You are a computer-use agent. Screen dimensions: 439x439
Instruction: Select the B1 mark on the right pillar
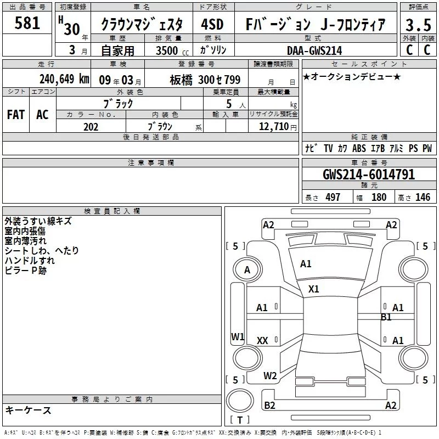pos(386,317)
